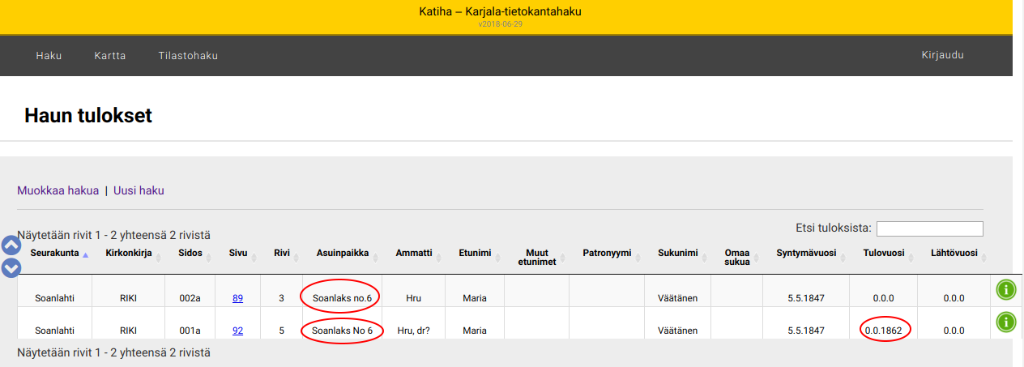The width and height of the screenshot is (1024, 367).
Task: Open page link 89
Action: pos(237,298)
